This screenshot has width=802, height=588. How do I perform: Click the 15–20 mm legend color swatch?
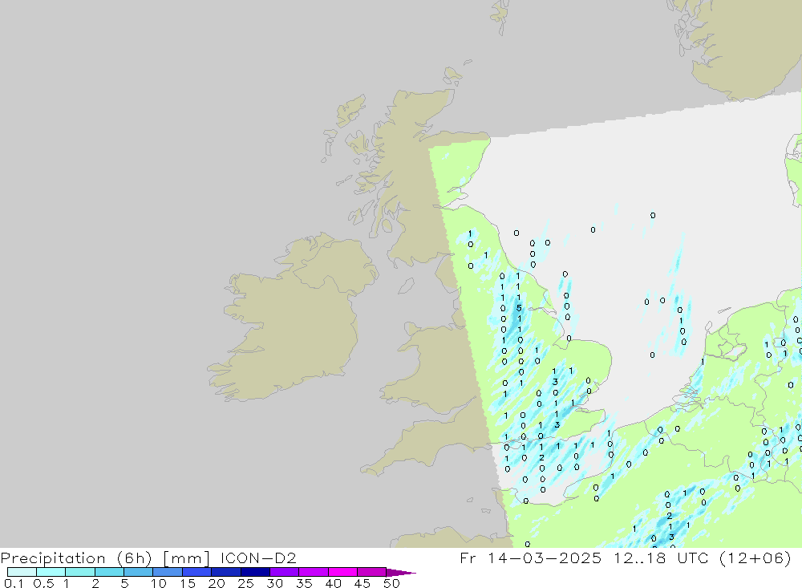[x=197, y=572]
